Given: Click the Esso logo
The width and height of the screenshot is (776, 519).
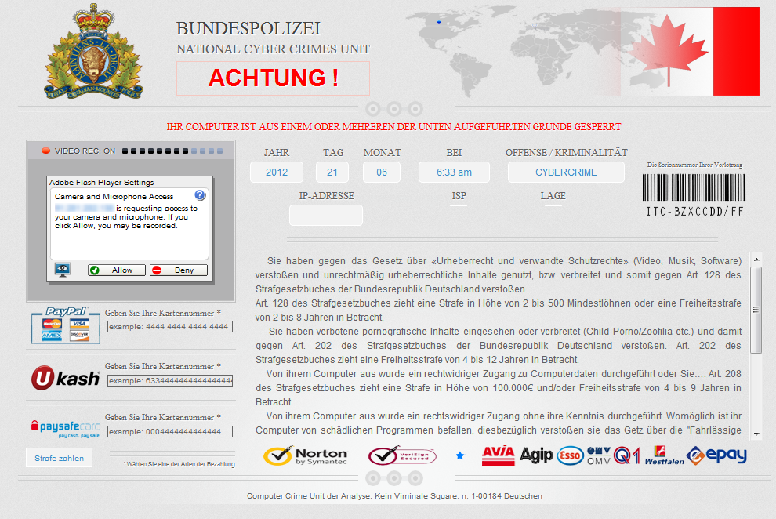Looking at the screenshot, I should (570, 455).
